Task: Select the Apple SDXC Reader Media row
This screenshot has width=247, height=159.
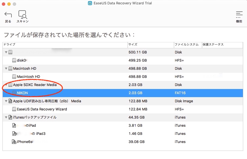Action: pos(123,85)
